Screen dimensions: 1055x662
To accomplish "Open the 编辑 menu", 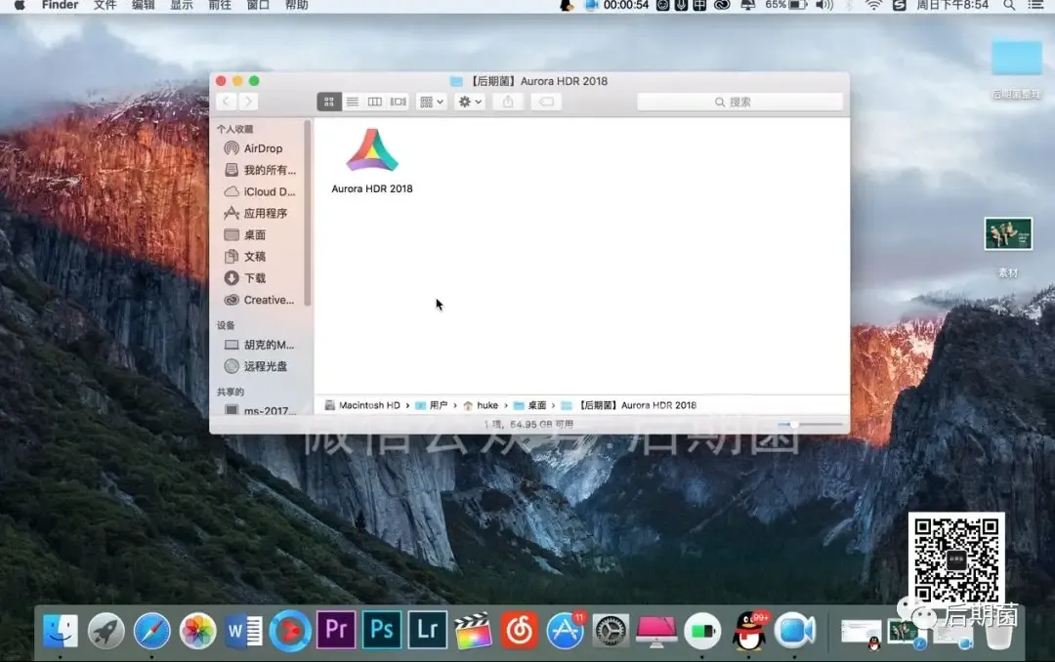I will [x=144, y=5].
